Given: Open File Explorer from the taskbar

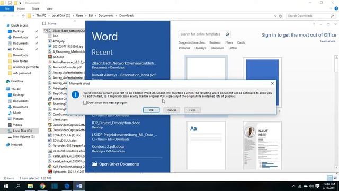Looking at the screenshot, I should pyautogui.click(x=30, y=186).
